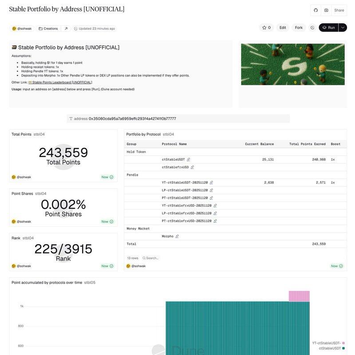Viewport: 355px width, 355px height.
Task: Click ctStableUSDT teal legend swatch
Action: [343, 348]
